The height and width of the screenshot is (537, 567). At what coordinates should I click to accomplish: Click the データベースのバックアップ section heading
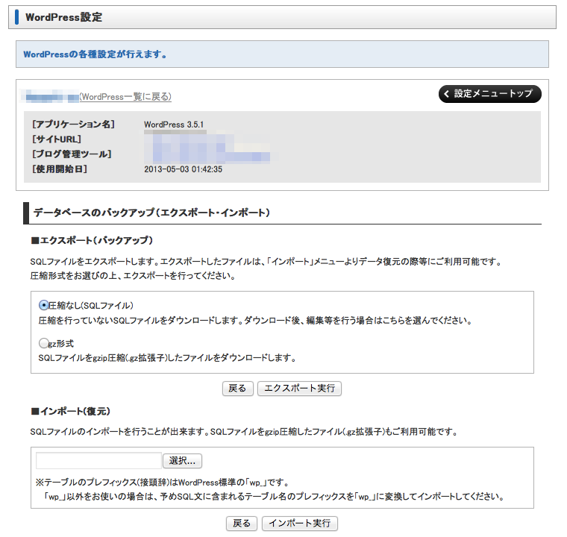click(x=152, y=213)
